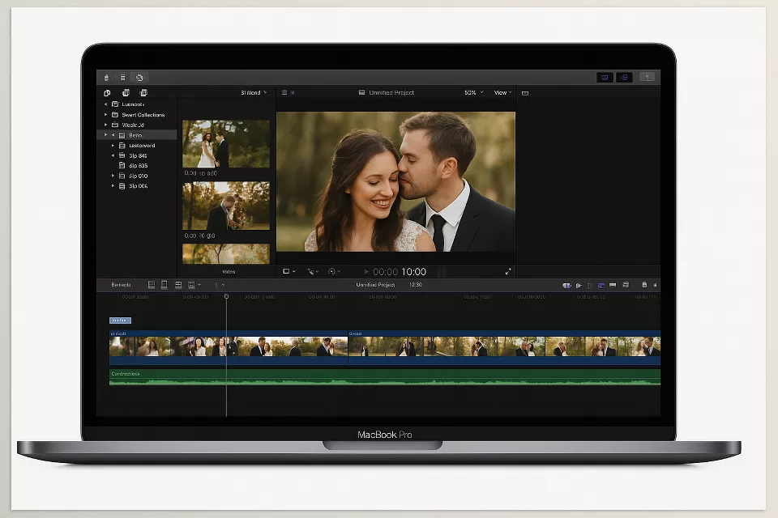Click the 00:00 10:00 timecode display
Viewport: 778px width, 518px height.
click(400, 272)
